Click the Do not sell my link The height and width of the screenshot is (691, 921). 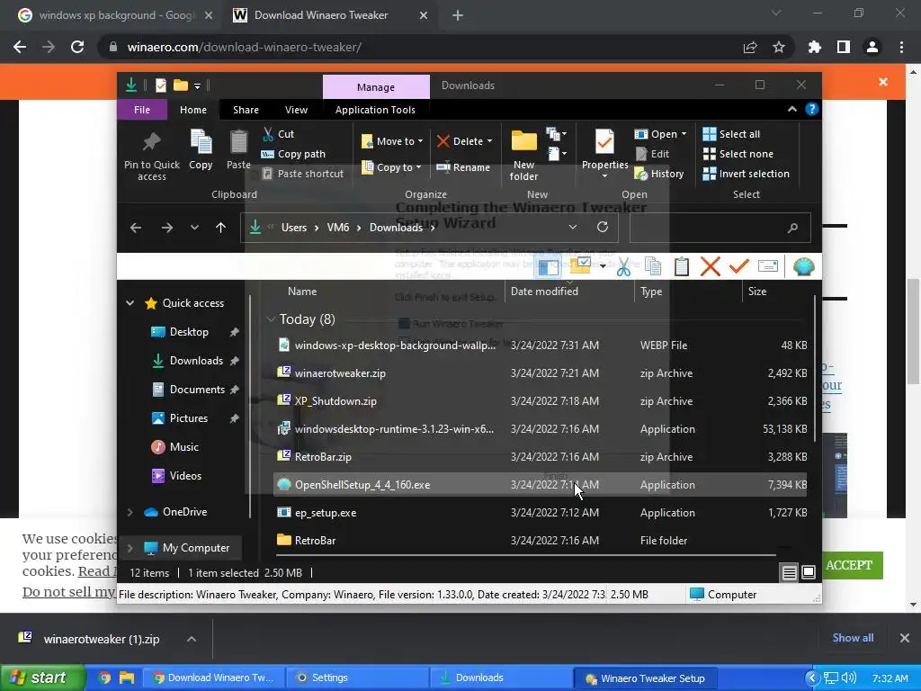pyautogui.click(x=68, y=592)
